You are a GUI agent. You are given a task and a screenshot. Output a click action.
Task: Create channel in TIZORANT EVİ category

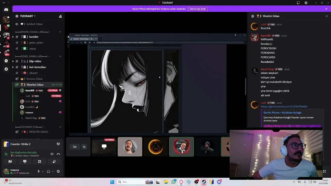click(60, 127)
